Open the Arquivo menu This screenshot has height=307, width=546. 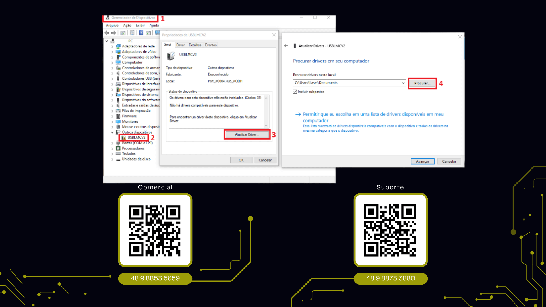[112, 26]
